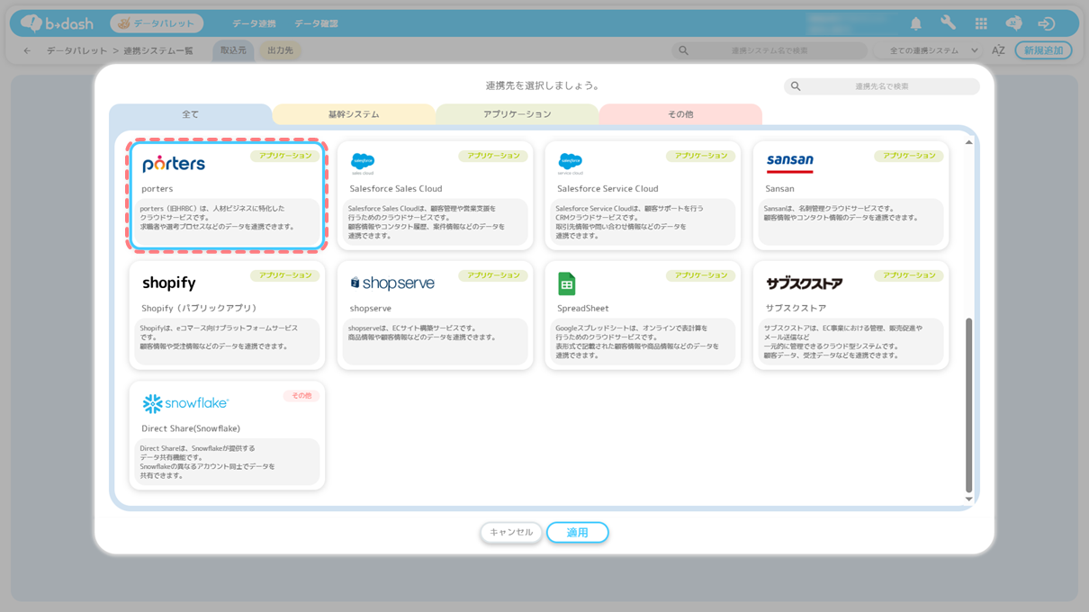Select the 出力先 tab
1089x612 pixels.
tap(280, 50)
